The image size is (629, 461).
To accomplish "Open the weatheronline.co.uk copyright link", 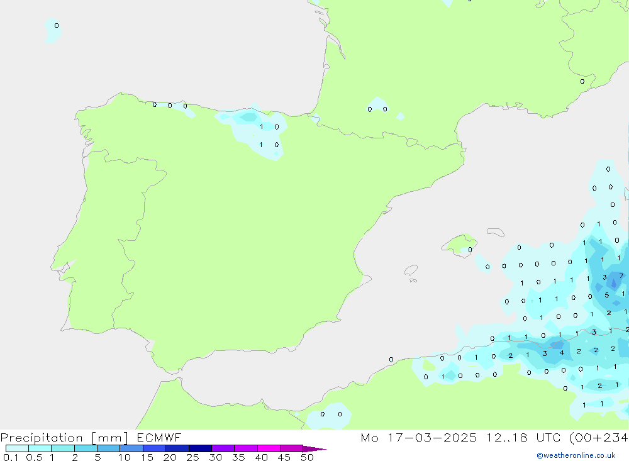I will [x=576, y=455].
